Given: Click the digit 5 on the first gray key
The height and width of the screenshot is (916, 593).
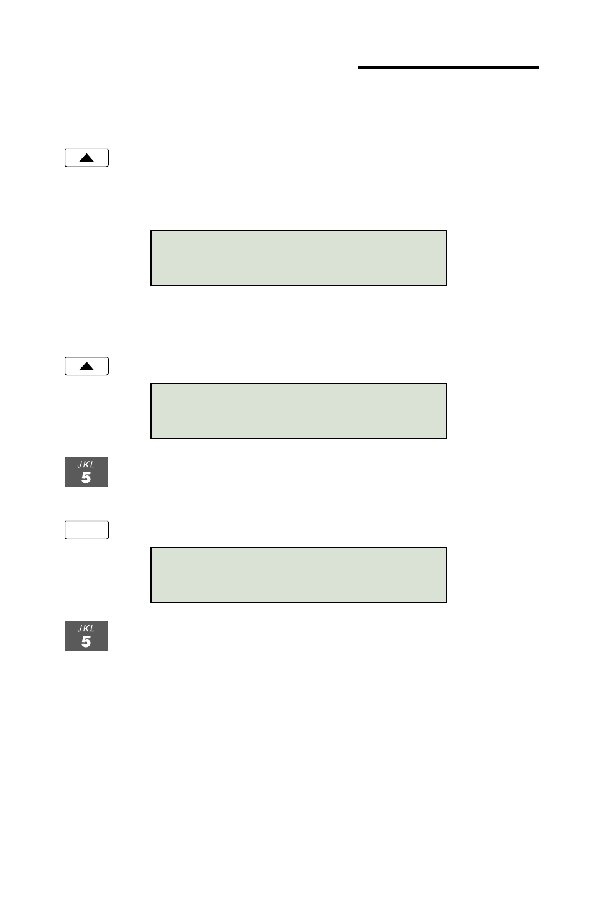Looking at the screenshot, I should click(x=86, y=477).
